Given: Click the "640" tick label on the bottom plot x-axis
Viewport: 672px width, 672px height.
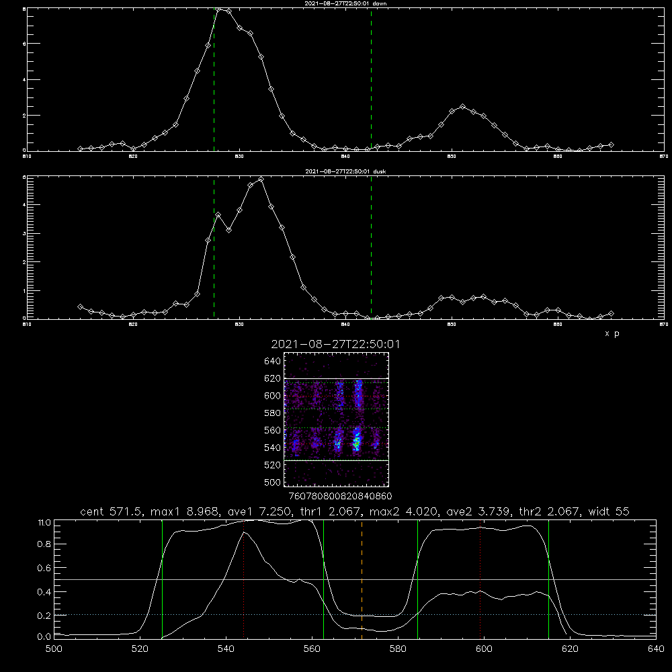Looking at the screenshot, I should point(656,649).
